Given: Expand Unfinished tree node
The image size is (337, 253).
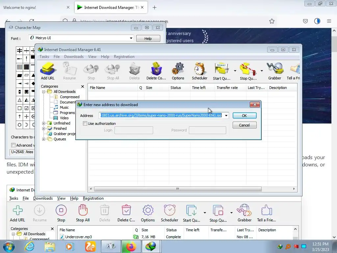Looking at the screenshot, I should (x=44, y=123).
